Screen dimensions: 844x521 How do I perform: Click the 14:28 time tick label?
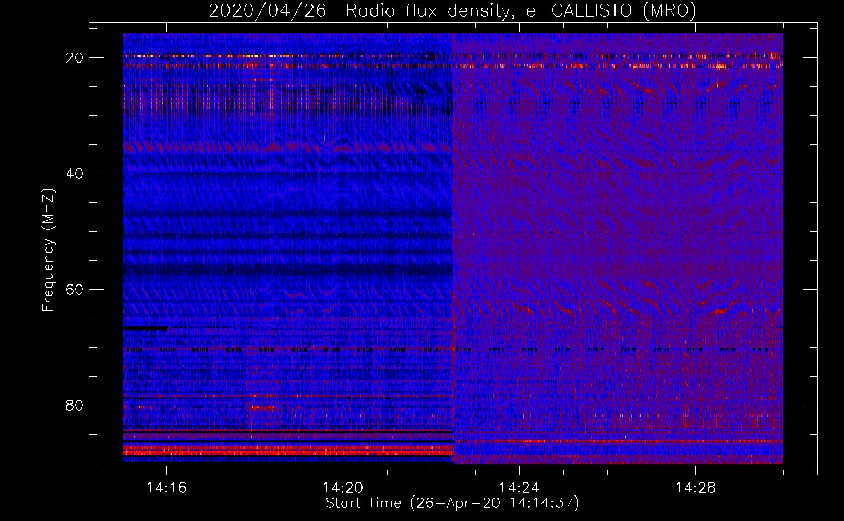click(x=695, y=488)
